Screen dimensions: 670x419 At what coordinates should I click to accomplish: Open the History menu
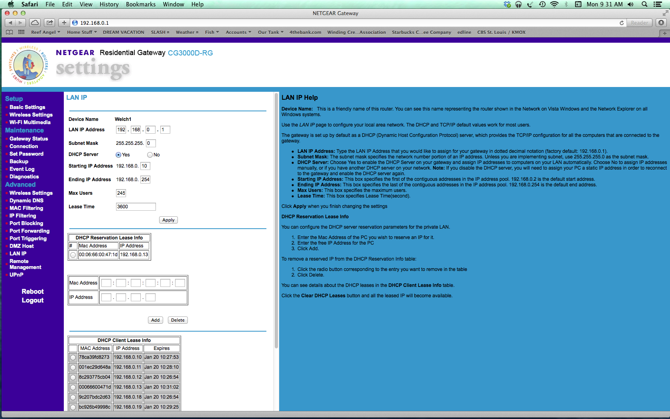pos(109,4)
